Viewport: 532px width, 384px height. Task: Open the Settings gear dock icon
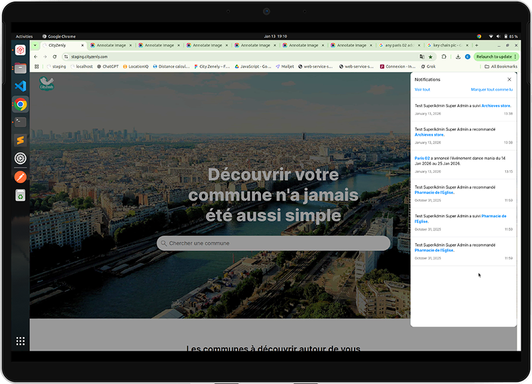point(20,158)
